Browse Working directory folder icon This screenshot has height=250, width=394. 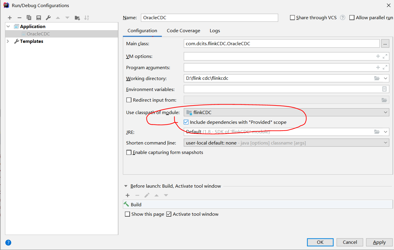(x=377, y=78)
